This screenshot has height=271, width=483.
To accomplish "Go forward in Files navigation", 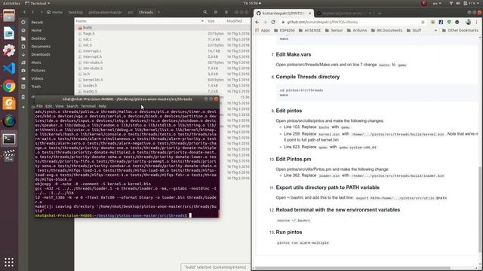I will pos(32,12).
